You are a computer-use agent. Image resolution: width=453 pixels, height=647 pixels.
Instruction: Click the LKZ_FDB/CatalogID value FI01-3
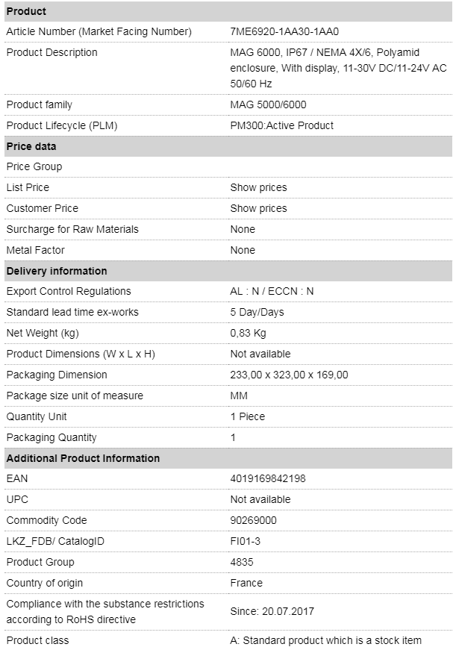245,541
